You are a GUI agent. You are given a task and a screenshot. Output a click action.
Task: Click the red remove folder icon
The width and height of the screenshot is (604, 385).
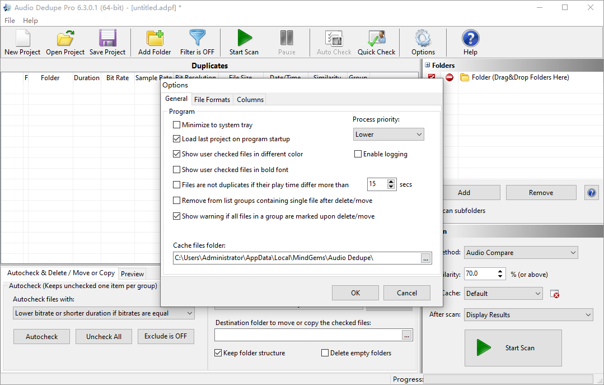(x=449, y=77)
